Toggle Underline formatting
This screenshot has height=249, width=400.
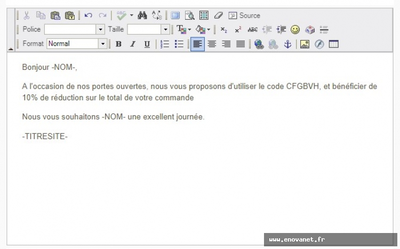[x=147, y=44]
